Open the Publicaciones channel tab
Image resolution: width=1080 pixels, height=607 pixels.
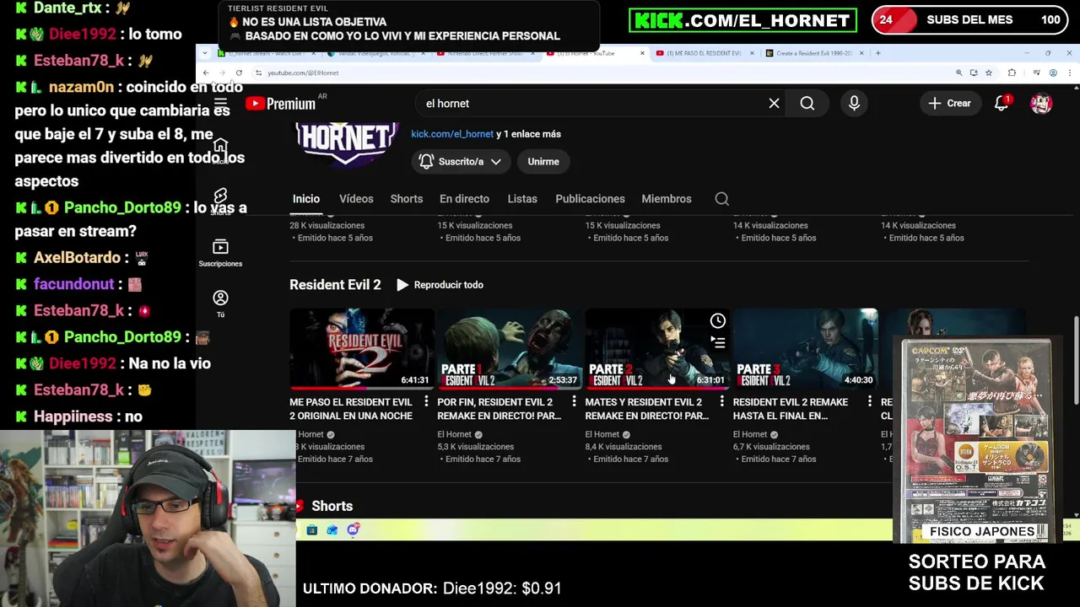pos(590,199)
